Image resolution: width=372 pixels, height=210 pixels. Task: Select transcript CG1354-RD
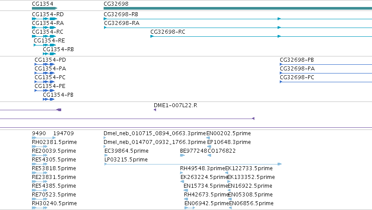pos(48,14)
